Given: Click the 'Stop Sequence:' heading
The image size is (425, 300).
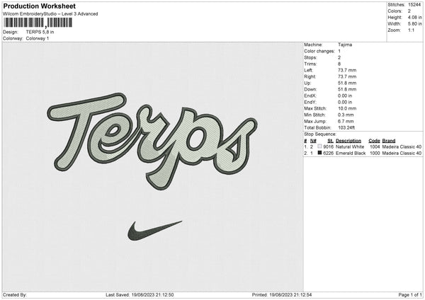Looking at the screenshot, I should click(x=320, y=134).
